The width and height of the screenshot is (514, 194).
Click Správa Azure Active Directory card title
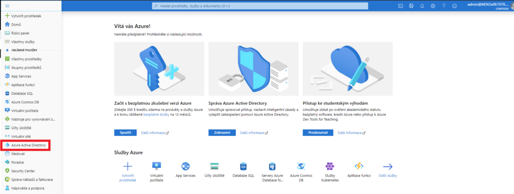coord(237,103)
